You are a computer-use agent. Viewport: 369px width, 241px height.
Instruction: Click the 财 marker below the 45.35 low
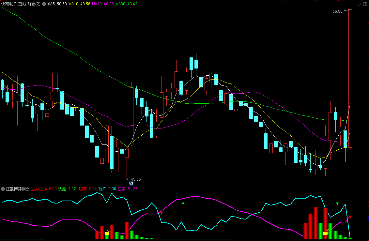point(131,184)
